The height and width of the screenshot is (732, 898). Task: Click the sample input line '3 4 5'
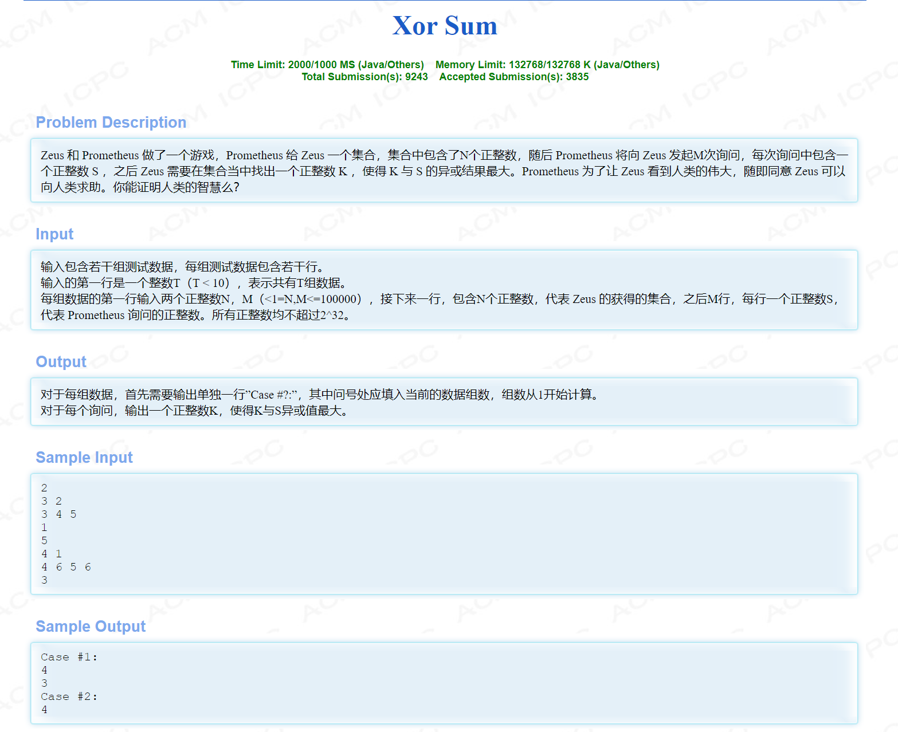[58, 514]
